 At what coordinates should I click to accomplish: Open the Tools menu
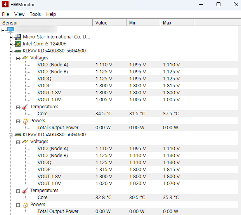pyautogui.click(x=35, y=14)
